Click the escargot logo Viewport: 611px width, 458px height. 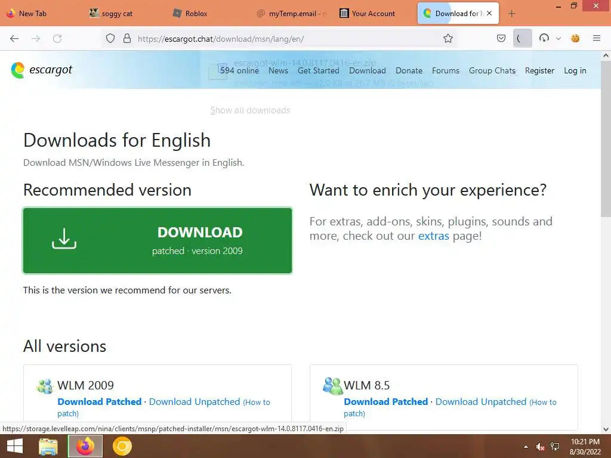pos(42,70)
